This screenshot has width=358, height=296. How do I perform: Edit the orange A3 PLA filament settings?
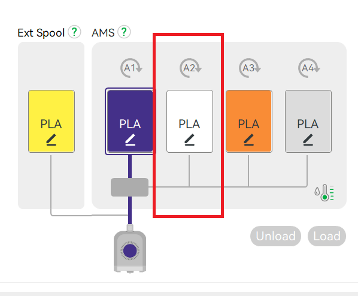coord(249,140)
